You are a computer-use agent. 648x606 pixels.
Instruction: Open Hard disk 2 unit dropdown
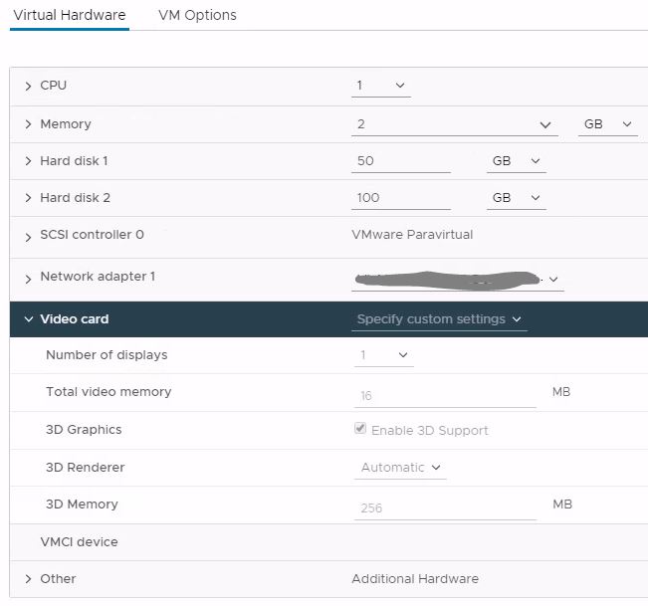pos(517,198)
